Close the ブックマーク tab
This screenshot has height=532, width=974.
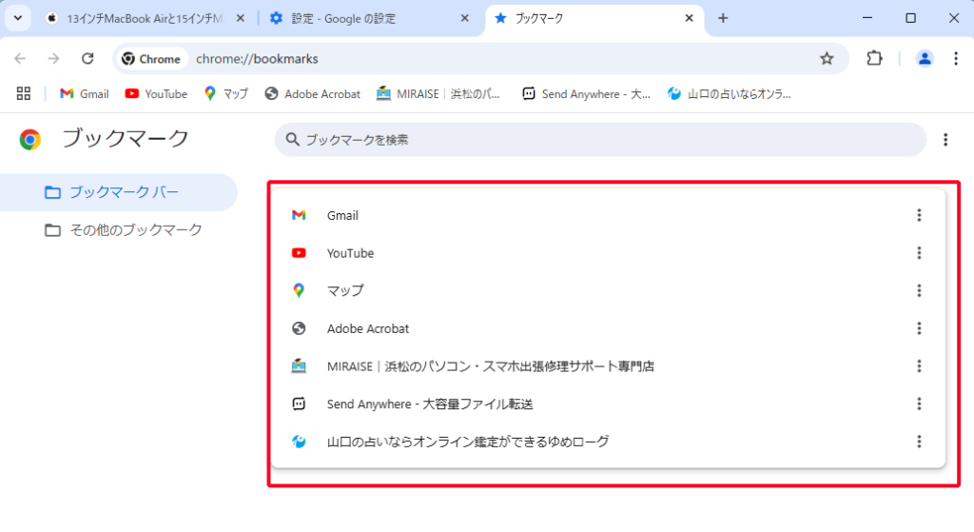(x=689, y=19)
